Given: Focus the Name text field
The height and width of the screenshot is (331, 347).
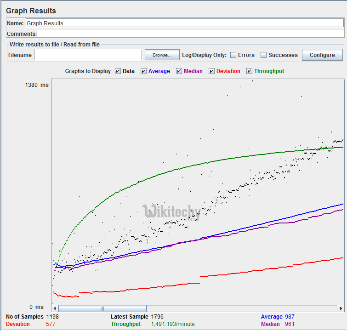Looking at the screenshot, I should pos(184,23).
